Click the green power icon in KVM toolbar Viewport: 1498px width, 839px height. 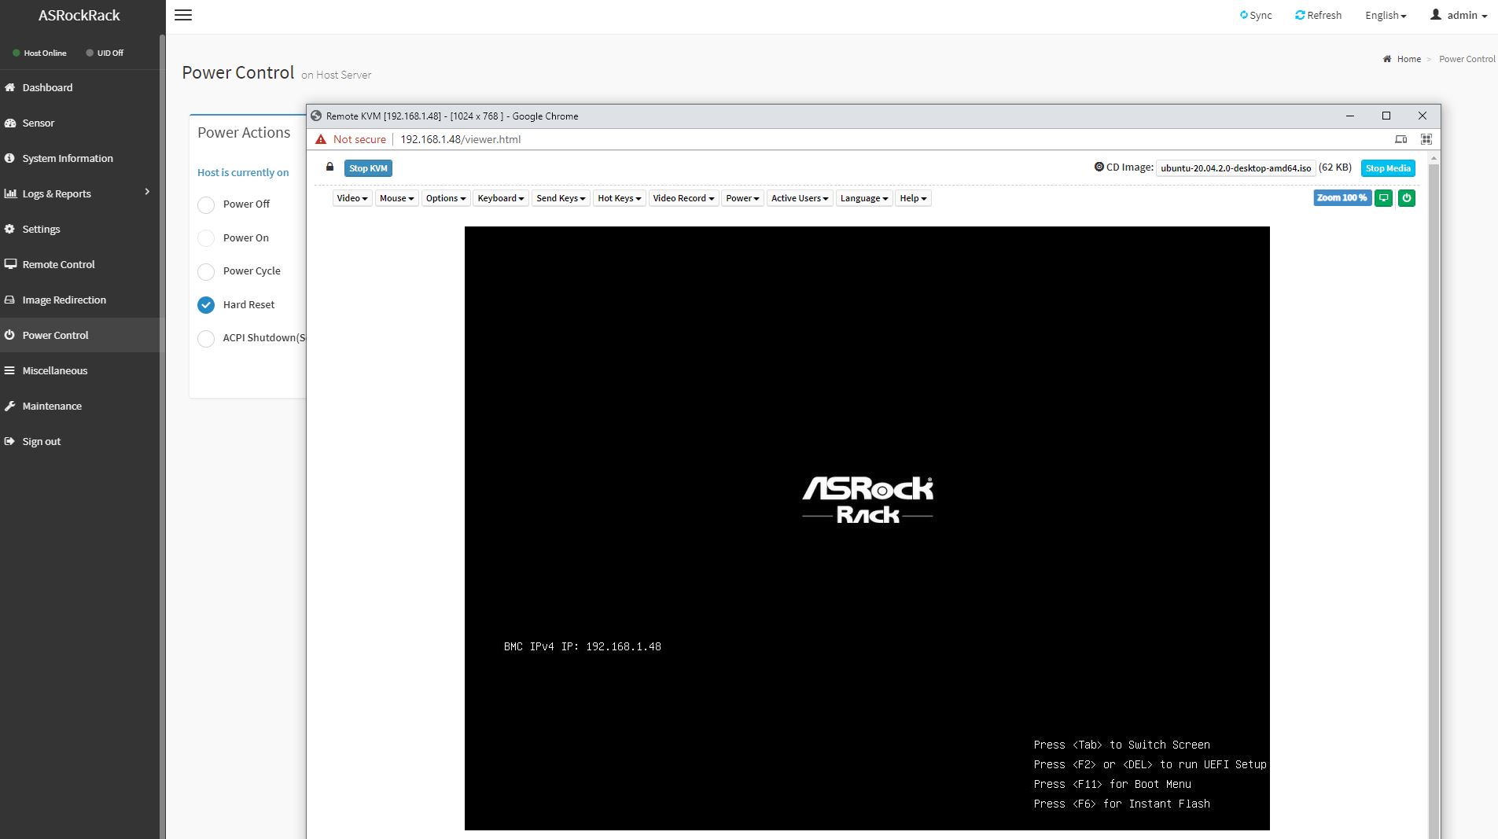[x=1407, y=198]
